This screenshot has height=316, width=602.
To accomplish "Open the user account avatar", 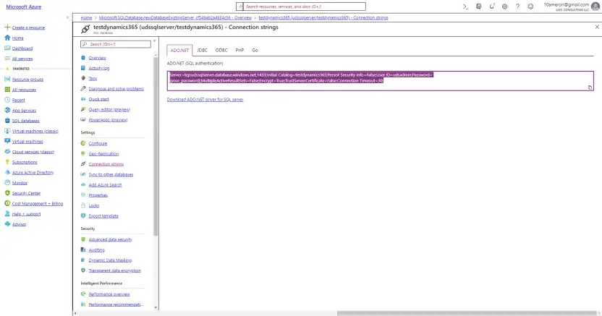I will (x=595, y=7).
